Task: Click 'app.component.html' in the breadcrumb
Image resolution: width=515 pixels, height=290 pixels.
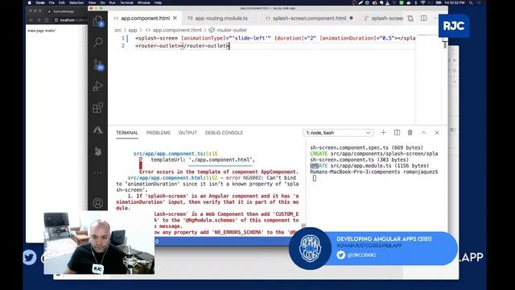Action: (x=177, y=30)
